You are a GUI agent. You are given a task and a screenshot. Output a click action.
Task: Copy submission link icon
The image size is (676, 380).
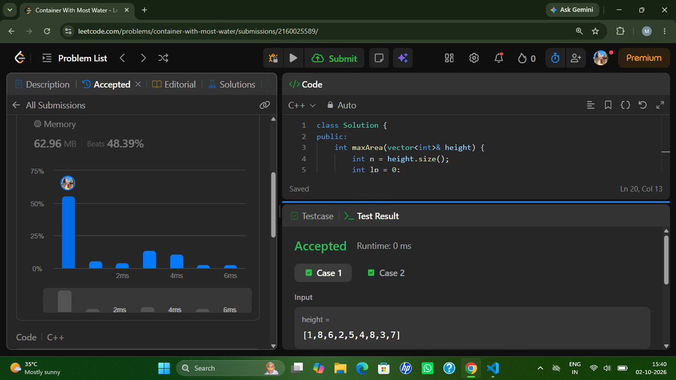[x=264, y=105]
